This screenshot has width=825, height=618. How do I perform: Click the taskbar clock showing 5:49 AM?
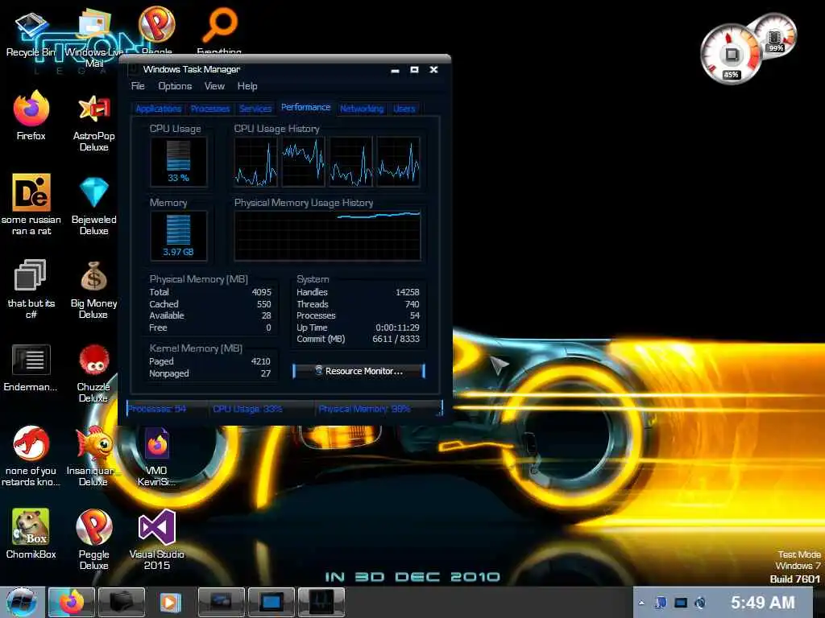tap(762, 603)
